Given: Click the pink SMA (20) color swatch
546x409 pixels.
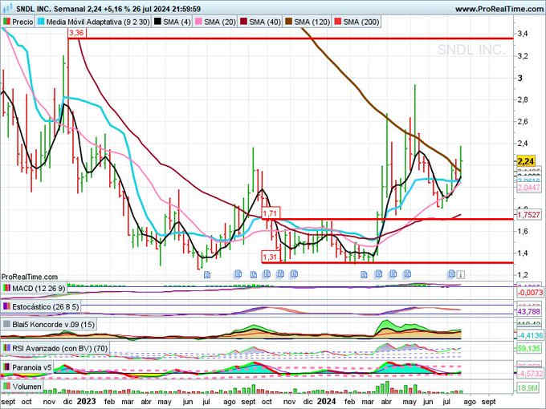Looking at the screenshot, I should click(x=198, y=22).
